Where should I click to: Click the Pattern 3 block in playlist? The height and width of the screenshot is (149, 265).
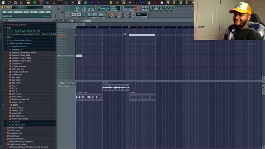pyautogui.click(x=142, y=35)
